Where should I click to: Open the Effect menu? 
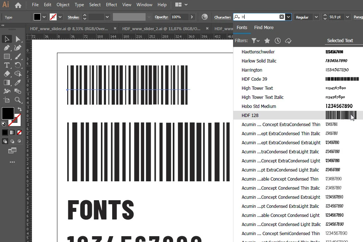click(x=111, y=5)
